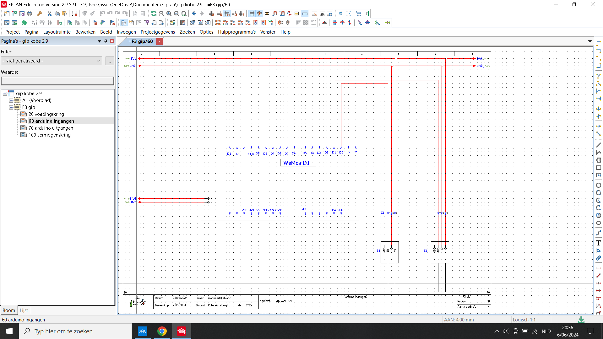
Task: Toggle the snap to grid button
Action: point(259,13)
